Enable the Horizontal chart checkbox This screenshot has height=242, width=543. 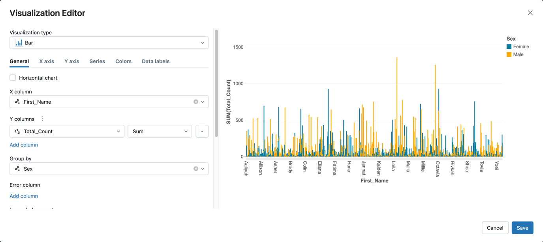(x=13, y=78)
